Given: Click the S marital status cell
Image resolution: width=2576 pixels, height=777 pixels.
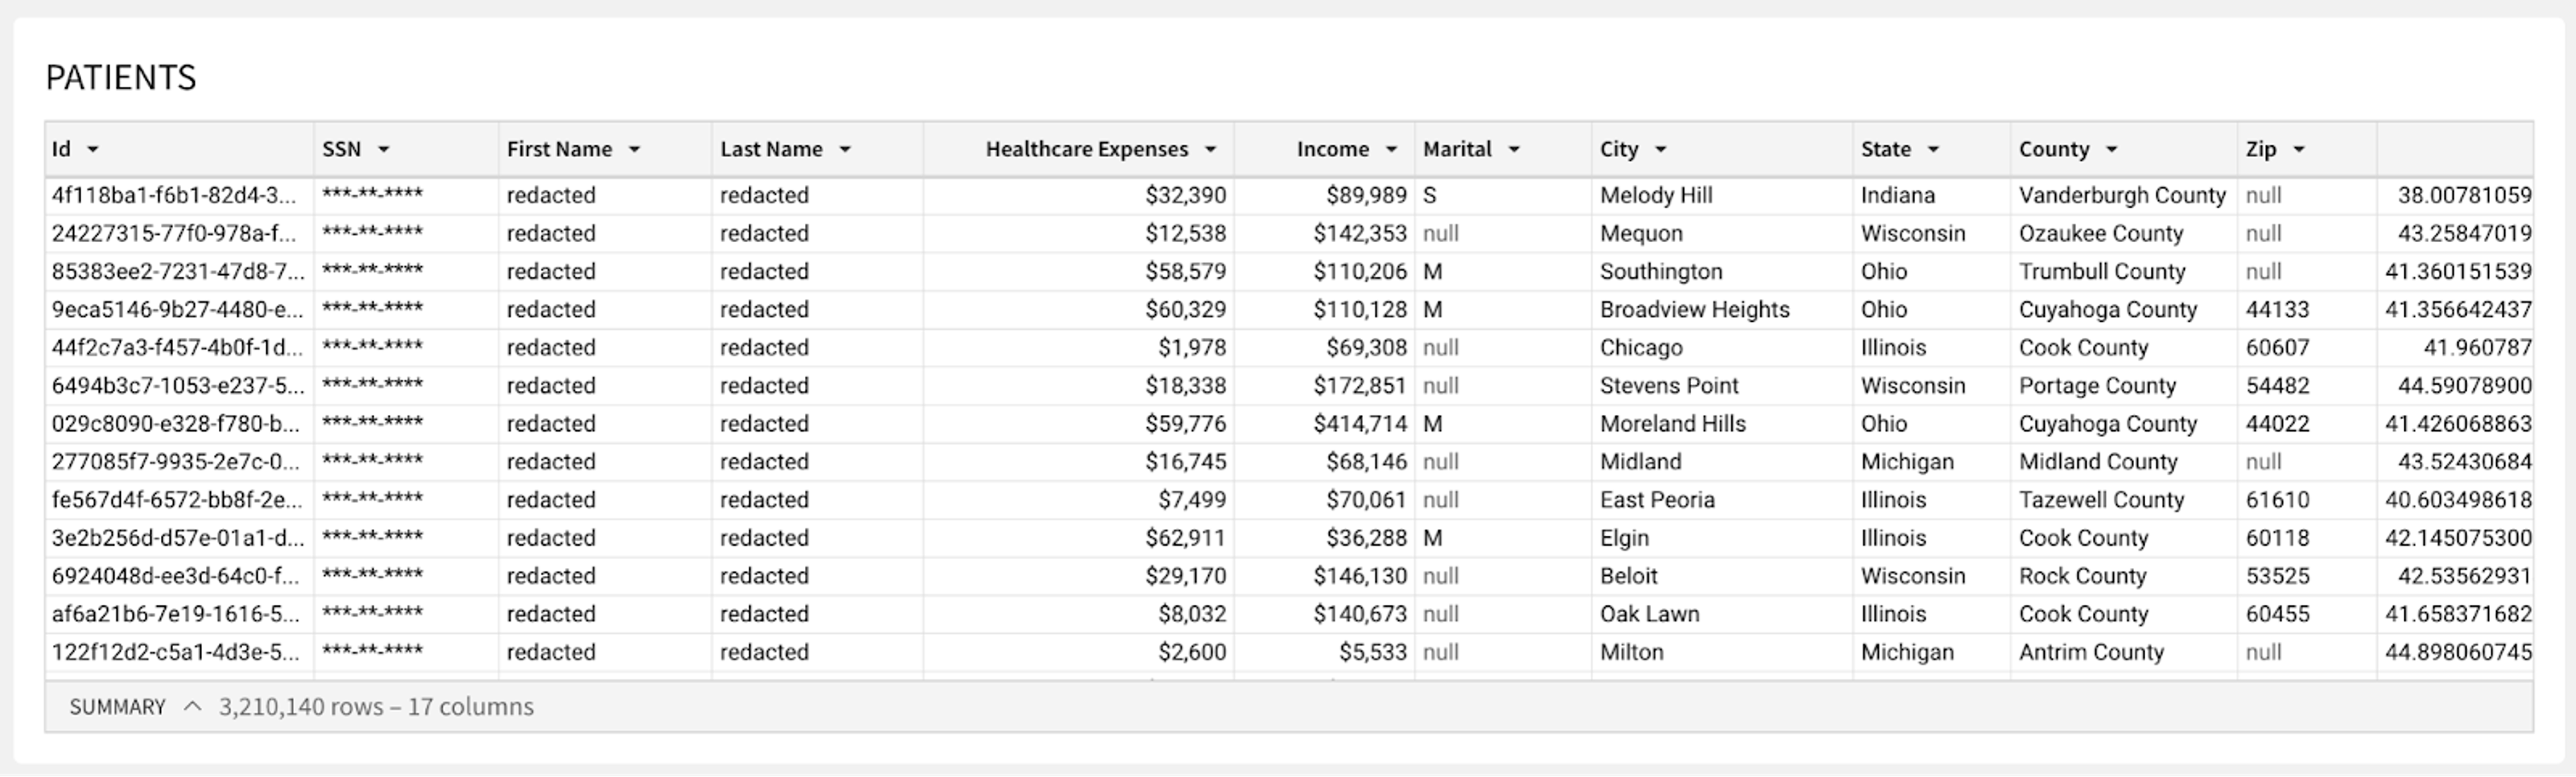Looking at the screenshot, I should coord(1504,196).
